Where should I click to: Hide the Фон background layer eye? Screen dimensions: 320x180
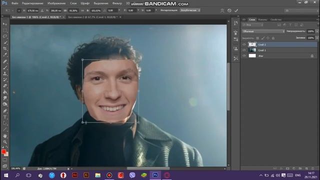point(244,55)
